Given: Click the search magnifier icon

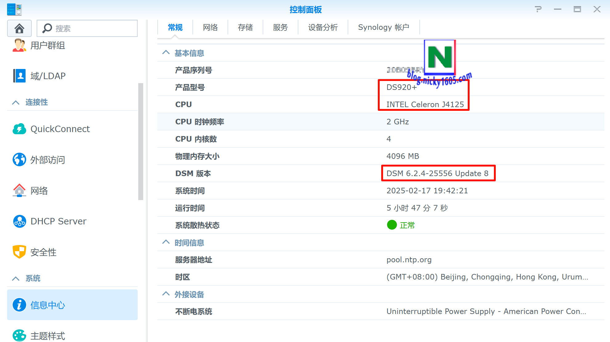Looking at the screenshot, I should click(x=47, y=28).
